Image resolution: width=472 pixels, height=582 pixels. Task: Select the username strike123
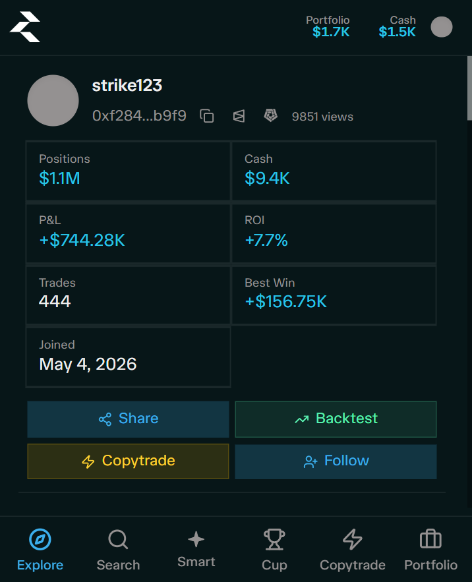coord(127,86)
